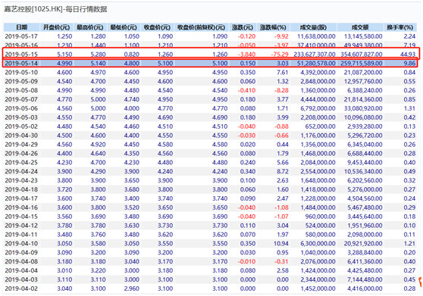Screen dimensions: 423x296
Task: Click the 5.280 highest price cell
Action: [x=99, y=55]
